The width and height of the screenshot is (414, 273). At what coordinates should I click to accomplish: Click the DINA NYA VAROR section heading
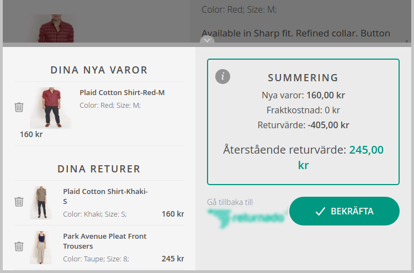[x=99, y=70]
